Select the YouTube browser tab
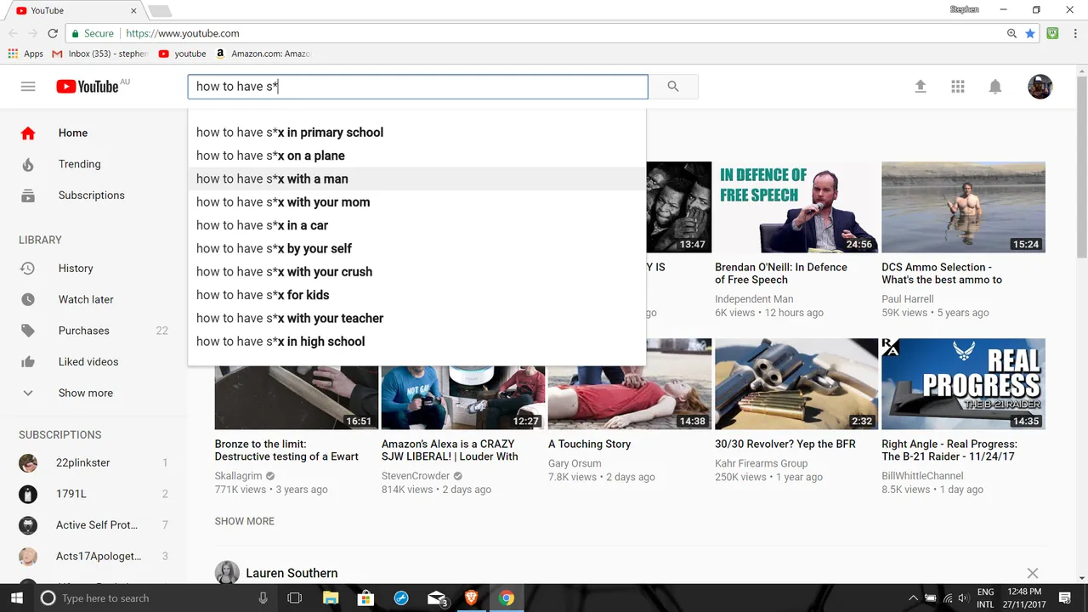The width and height of the screenshot is (1088, 612). 75,10
